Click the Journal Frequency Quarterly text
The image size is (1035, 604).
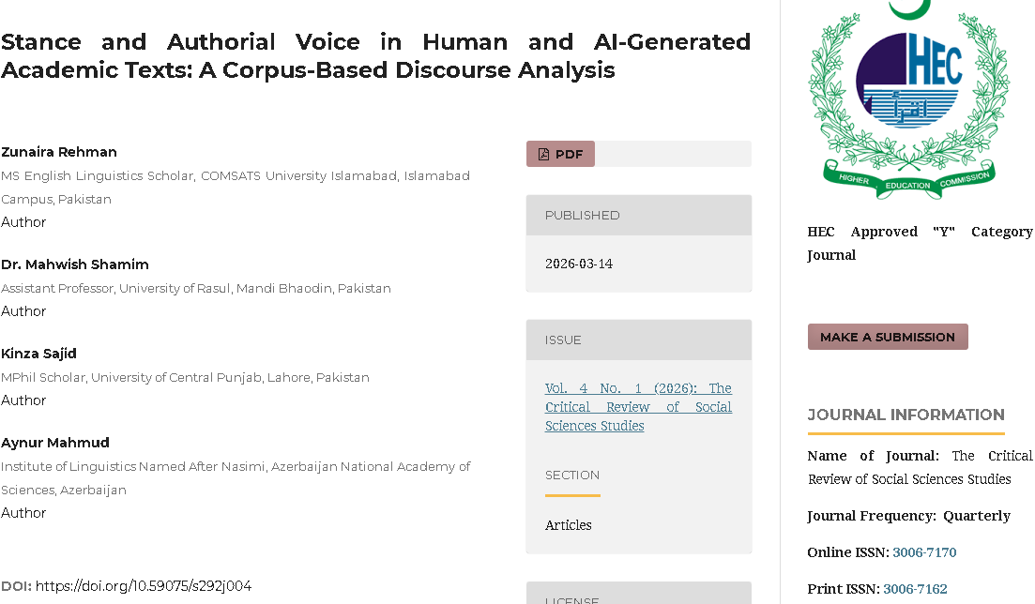click(908, 516)
